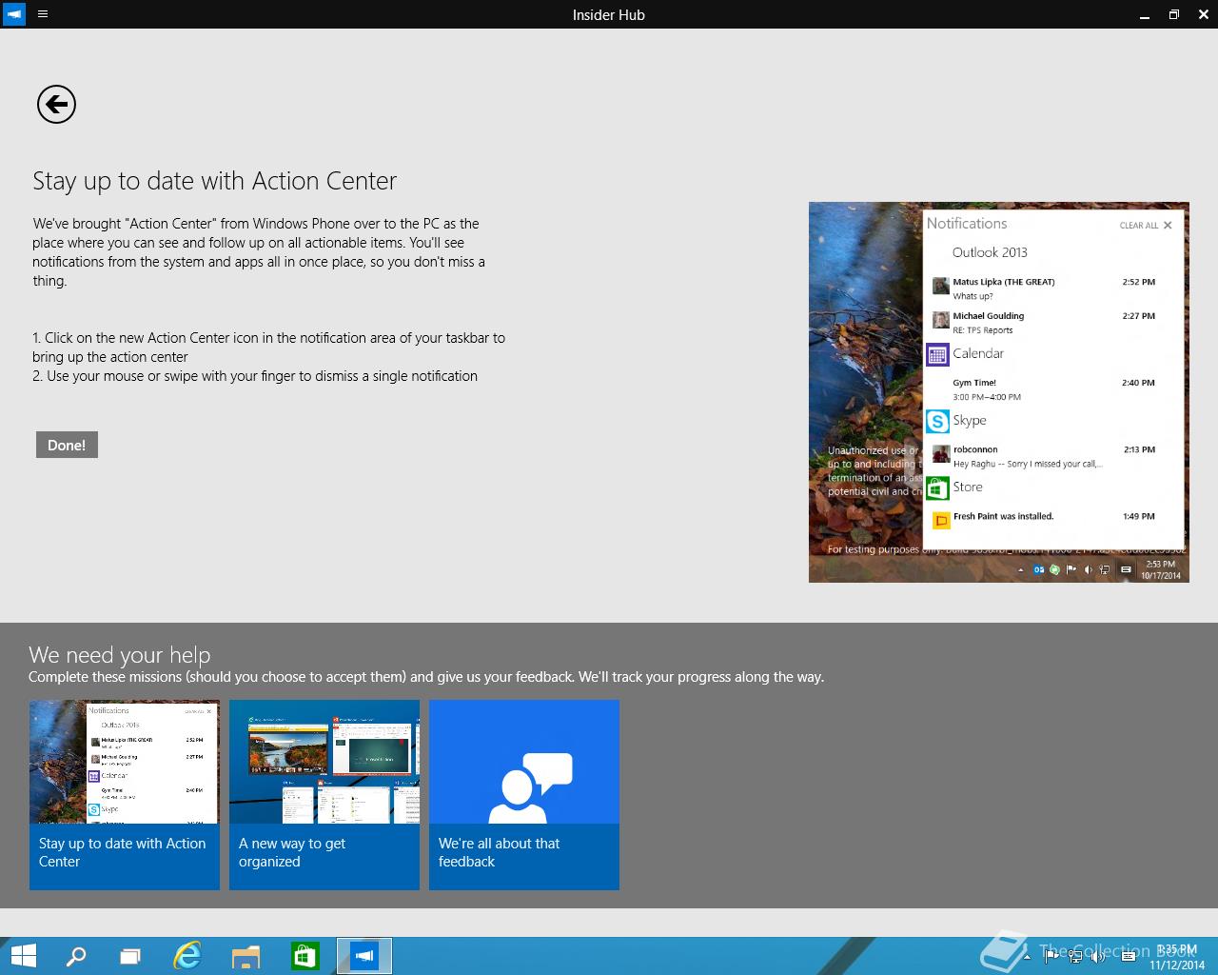
Task: Click step '2. Use your mouse or swipe' text
Action: click(255, 376)
